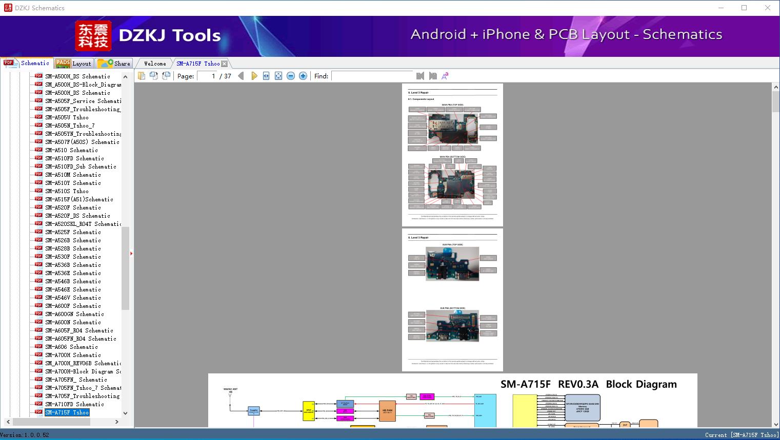Go to the previous page arrow
The width and height of the screenshot is (780, 440).
[x=241, y=76]
